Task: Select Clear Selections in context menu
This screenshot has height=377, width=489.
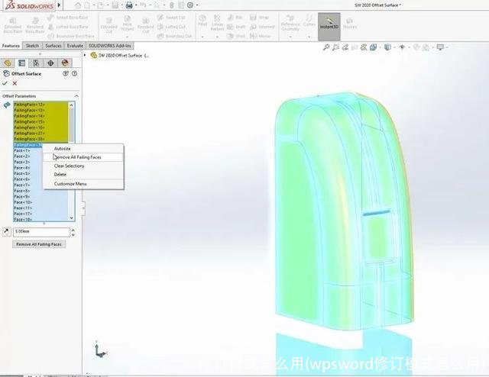Action: pyautogui.click(x=69, y=166)
